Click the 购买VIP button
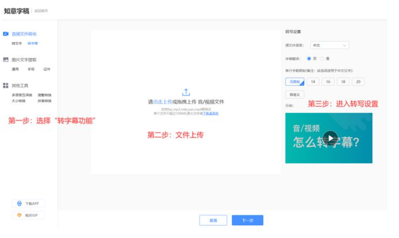This screenshot has width=399, height=238. click(28, 215)
